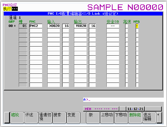Click the 输出 column header
167x127 pixels.
(x=78, y=22)
